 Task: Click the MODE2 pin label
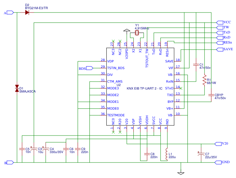[113, 95]
